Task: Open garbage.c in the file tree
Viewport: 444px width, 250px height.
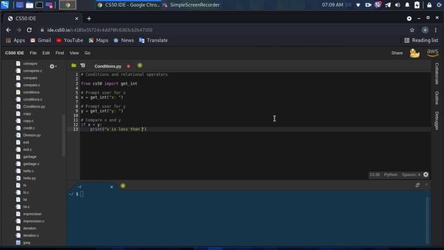Action: pyautogui.click(x=31, y=164)
